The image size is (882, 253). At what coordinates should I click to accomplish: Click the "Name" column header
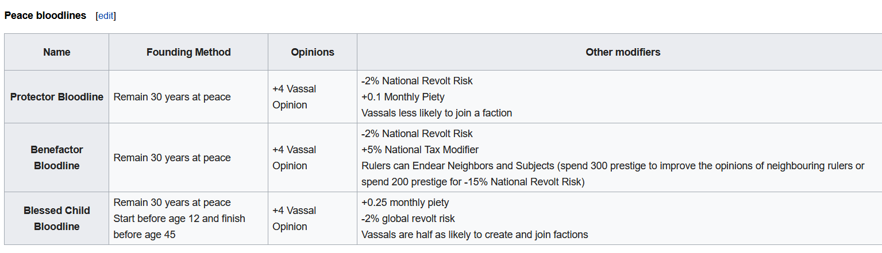click(x=57, y=52)
